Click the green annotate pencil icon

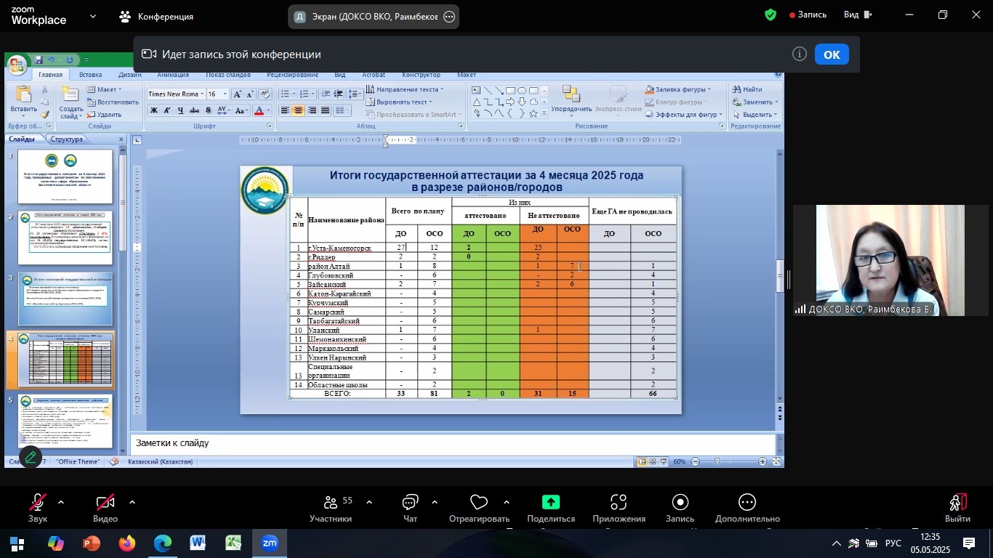30,457
